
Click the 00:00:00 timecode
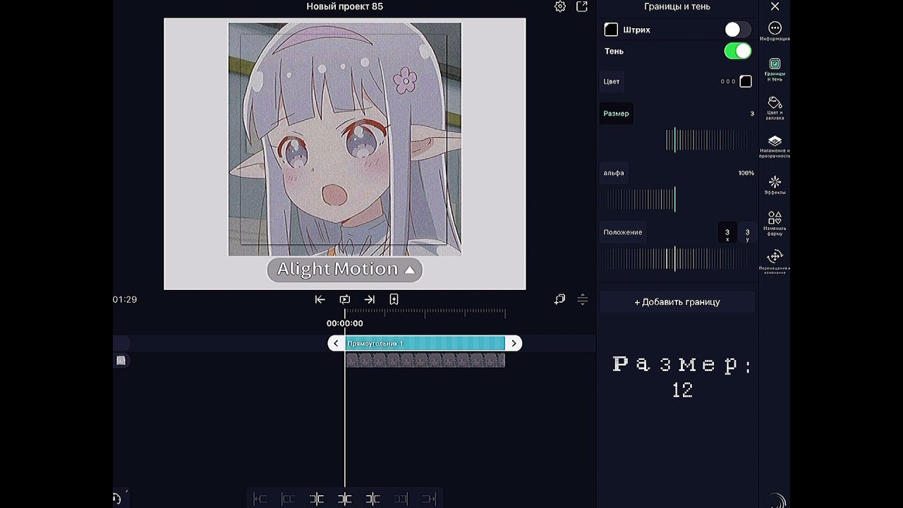345,323
